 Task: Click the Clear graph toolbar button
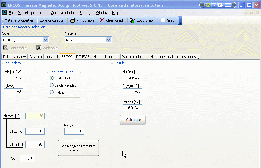coord(112,20)
